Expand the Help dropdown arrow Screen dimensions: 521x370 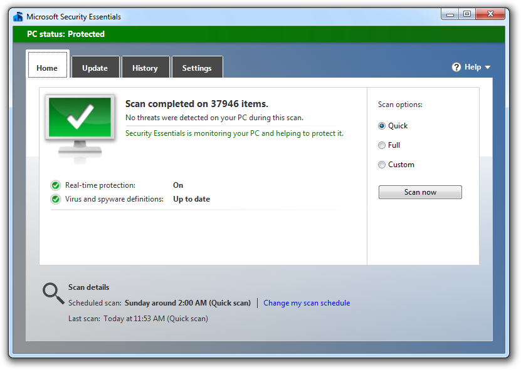tap(487, 68)
